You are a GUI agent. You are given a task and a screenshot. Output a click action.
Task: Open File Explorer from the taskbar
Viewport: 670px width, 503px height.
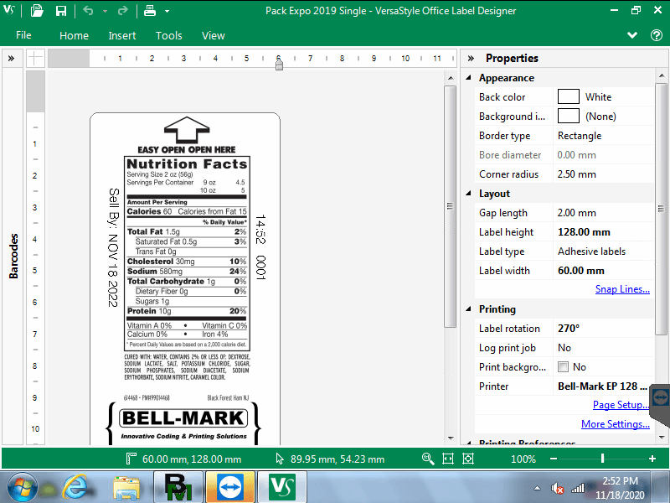click(x=126, y=487)
